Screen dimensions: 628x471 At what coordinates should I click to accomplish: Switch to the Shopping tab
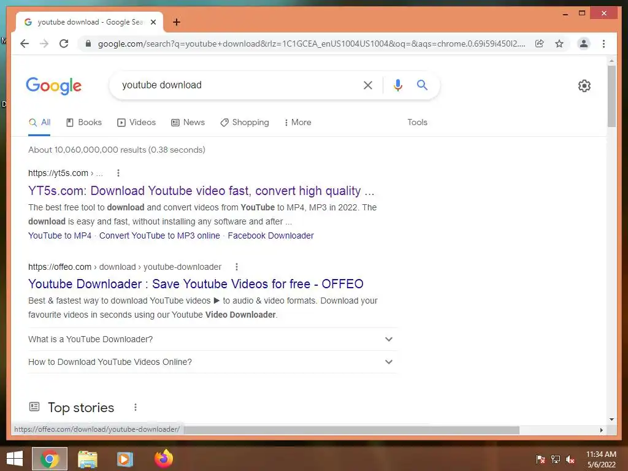click(x=245, y=123)
